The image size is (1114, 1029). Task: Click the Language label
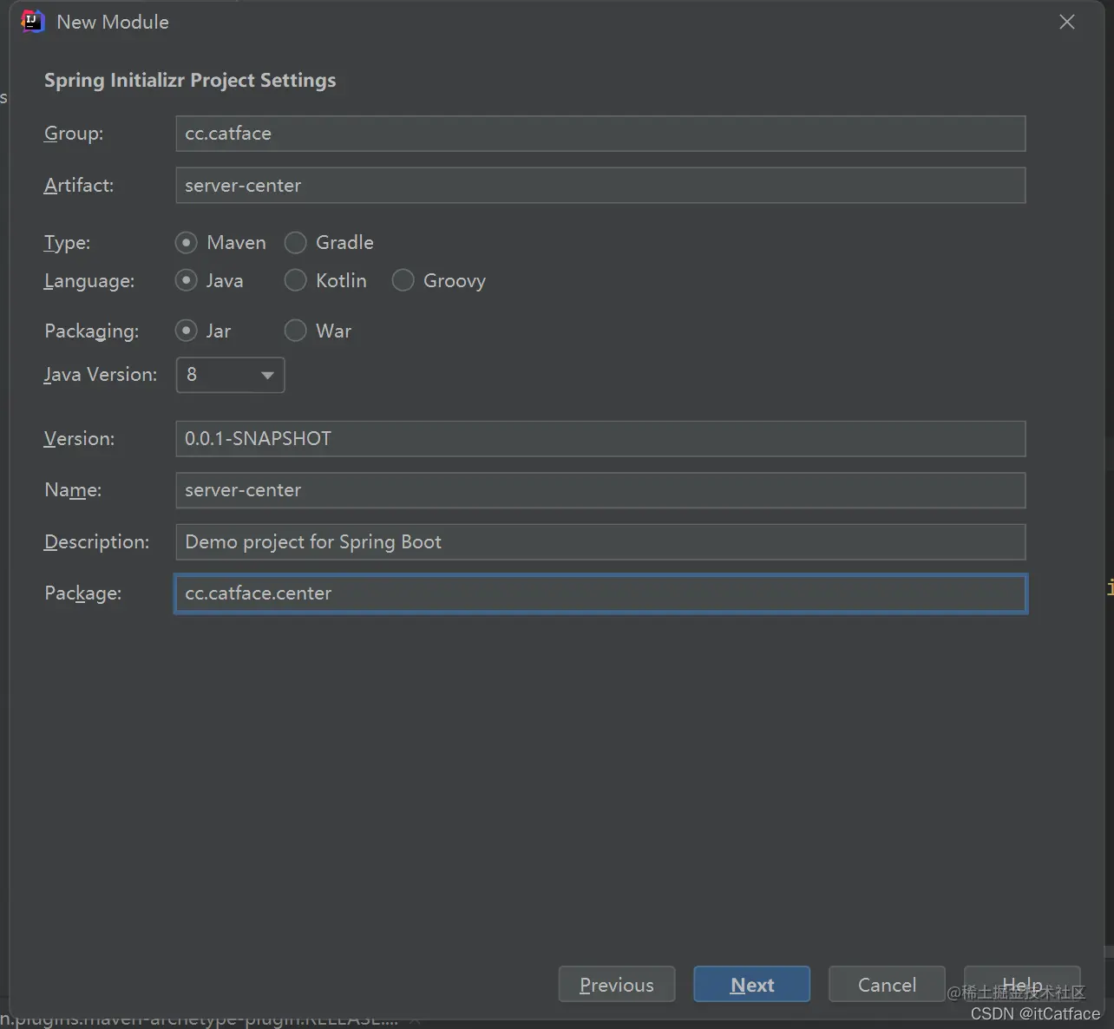click(x=89, y=281)
